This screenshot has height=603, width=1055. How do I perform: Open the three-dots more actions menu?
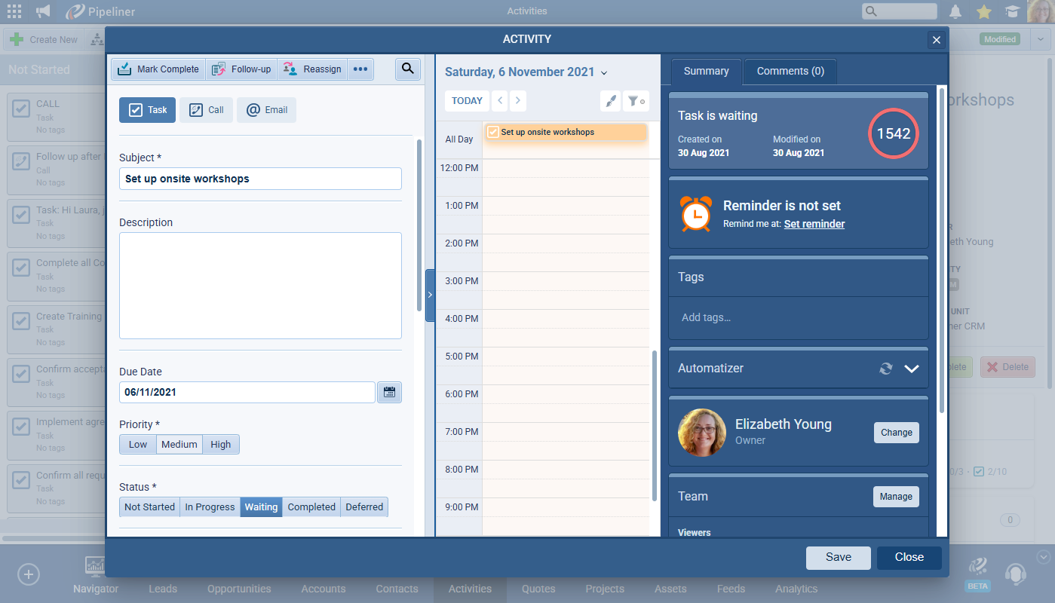360,69
